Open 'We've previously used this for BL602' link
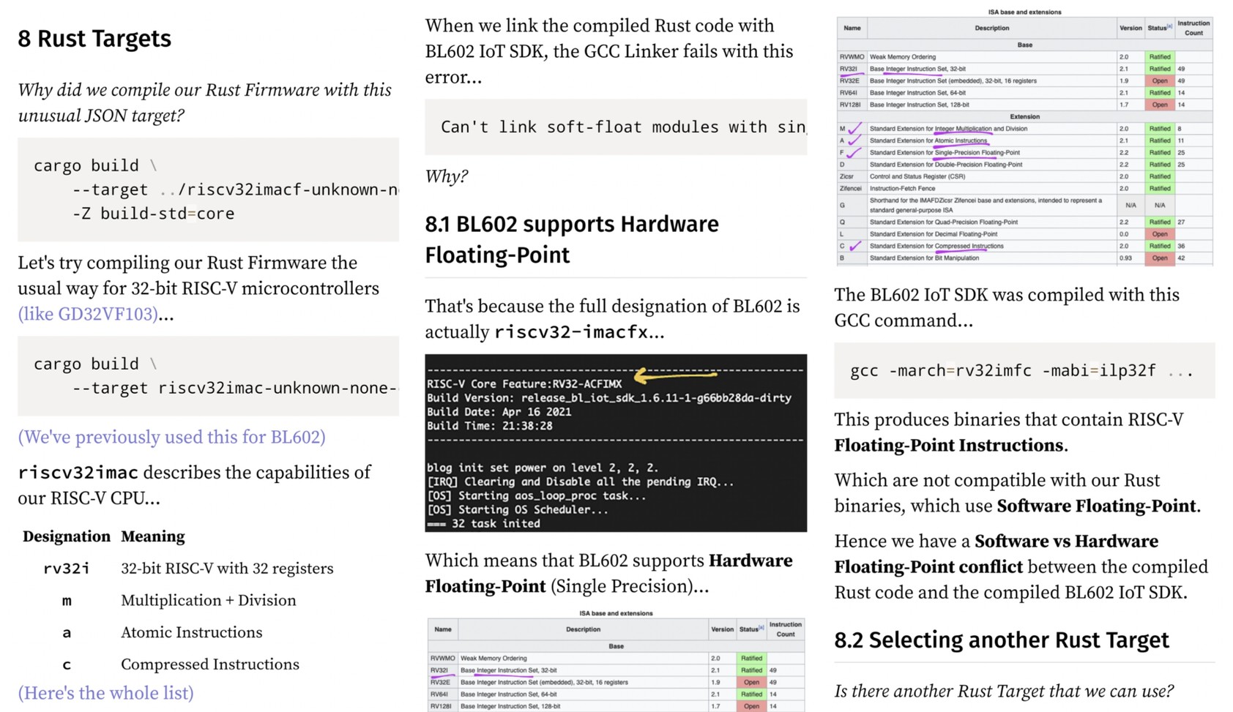The height and width of the screenshot is (712, 1233). [171, 437]
